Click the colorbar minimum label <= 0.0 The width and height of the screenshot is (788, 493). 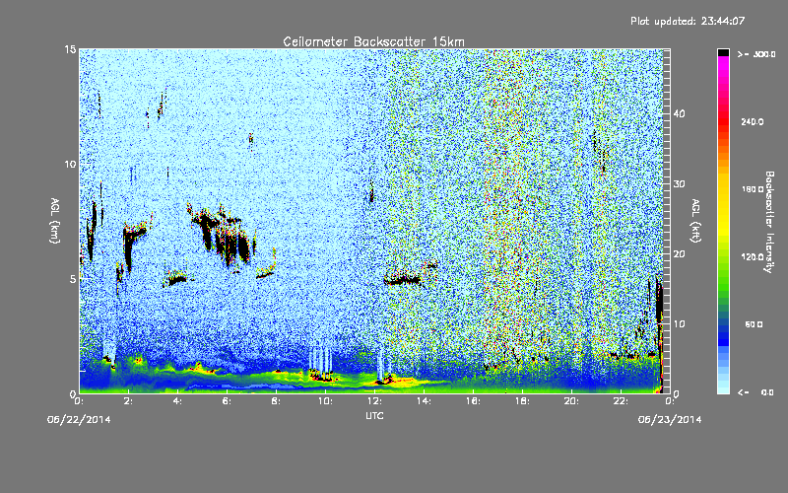coord(755,391)
